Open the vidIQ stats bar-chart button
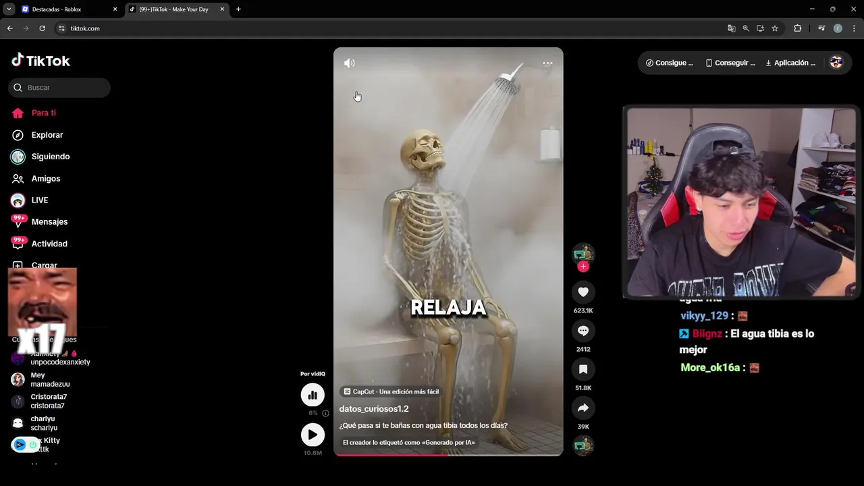This screenshot has width=864, height=486. [x=313, y=395]
